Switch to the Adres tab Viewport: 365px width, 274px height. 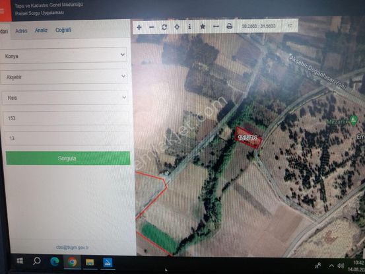tap(21, 31)
